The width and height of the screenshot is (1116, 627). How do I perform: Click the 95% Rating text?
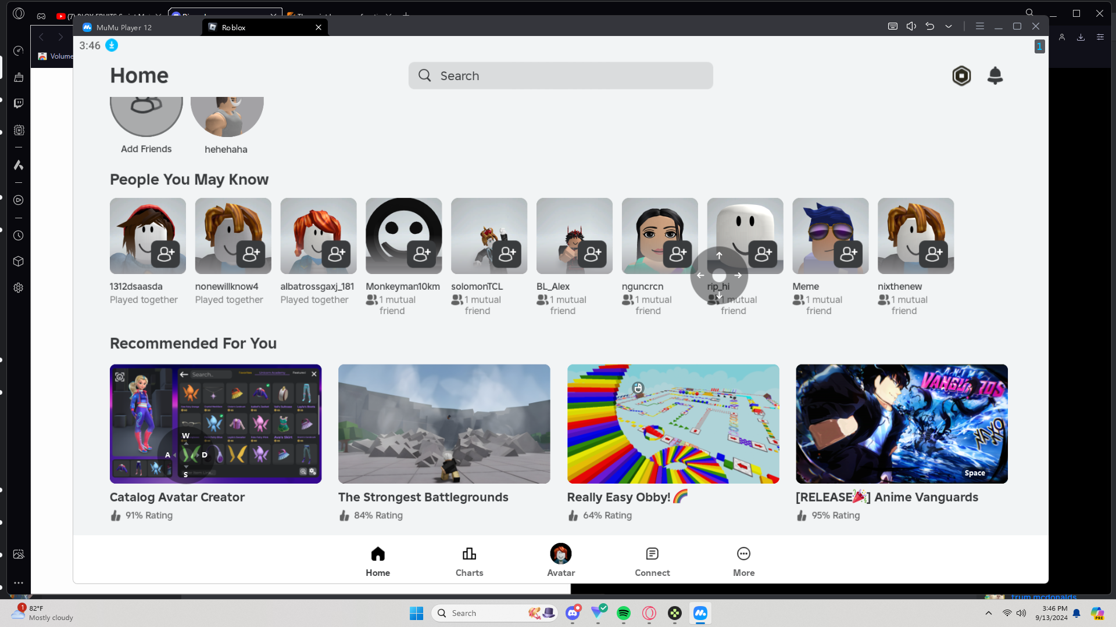coord(835,515)
